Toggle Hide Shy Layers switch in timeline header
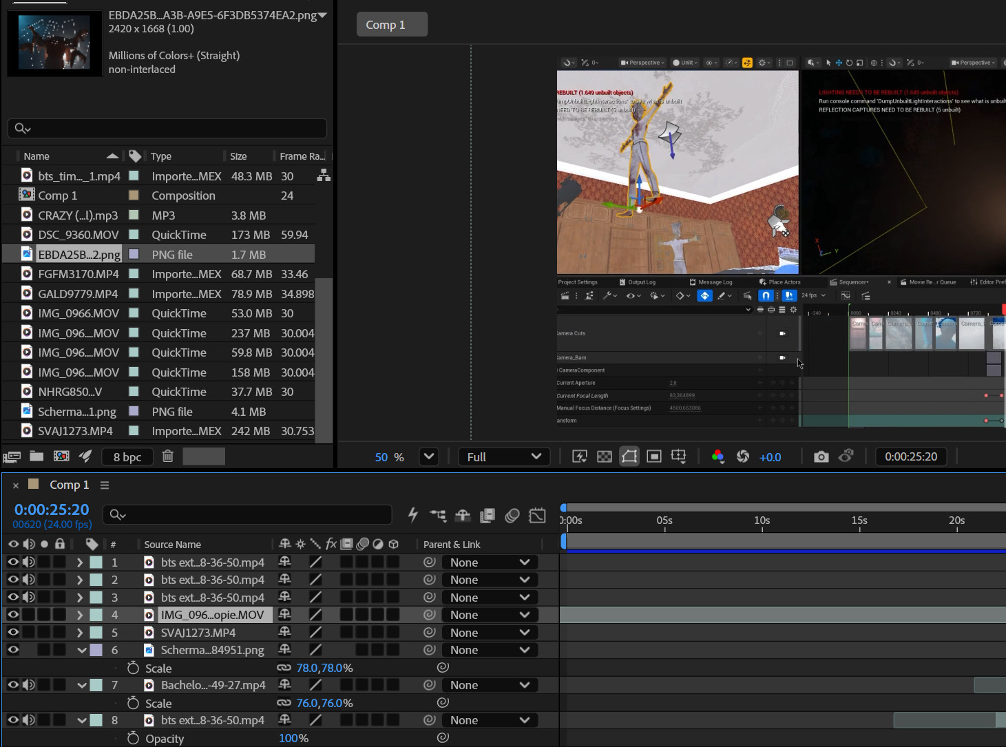Screen dimensions: 1006x747 [x=463, y=515]
